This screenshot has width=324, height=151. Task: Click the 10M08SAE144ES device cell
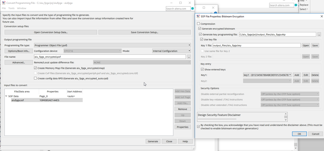click(49, 100)
